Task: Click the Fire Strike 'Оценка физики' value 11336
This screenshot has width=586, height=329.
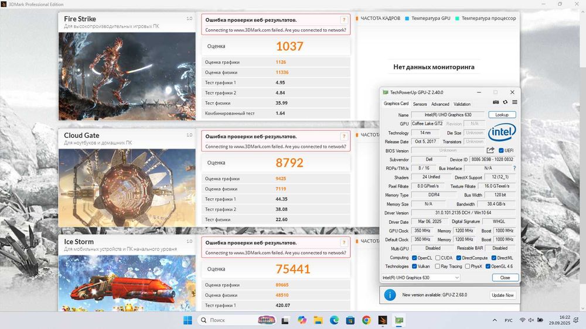Action: [282, 72]
